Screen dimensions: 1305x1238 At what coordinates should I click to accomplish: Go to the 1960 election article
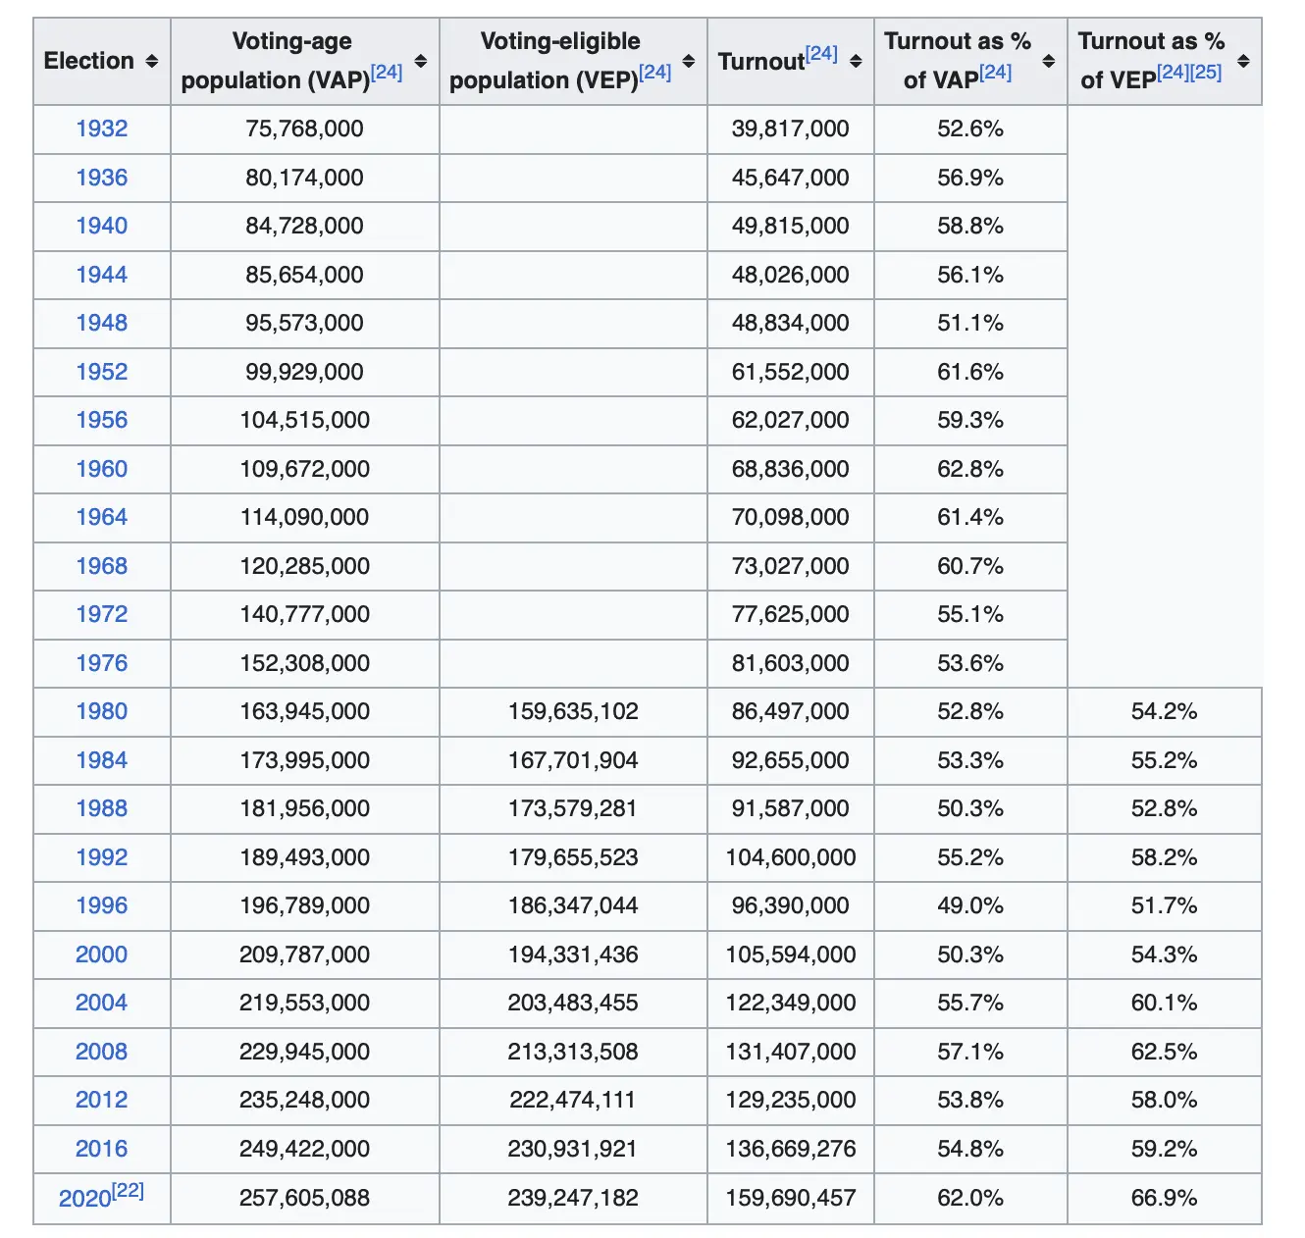pyautogui.click(x=102, y=469)
